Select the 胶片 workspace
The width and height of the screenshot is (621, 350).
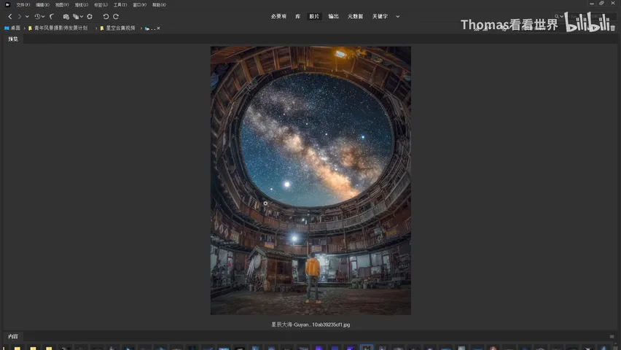[x=314, y=17]
